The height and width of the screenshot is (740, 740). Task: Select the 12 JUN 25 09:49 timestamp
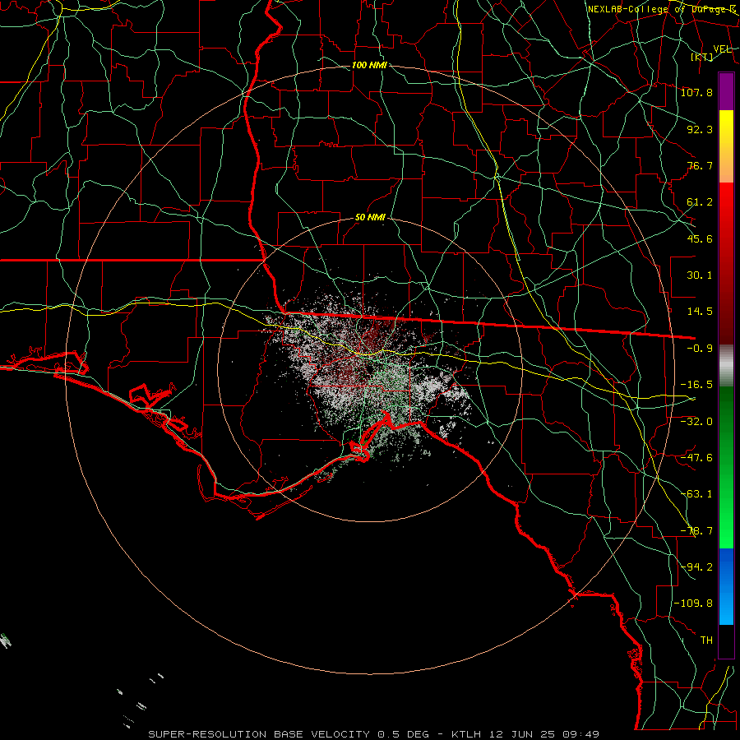(543, 734)
